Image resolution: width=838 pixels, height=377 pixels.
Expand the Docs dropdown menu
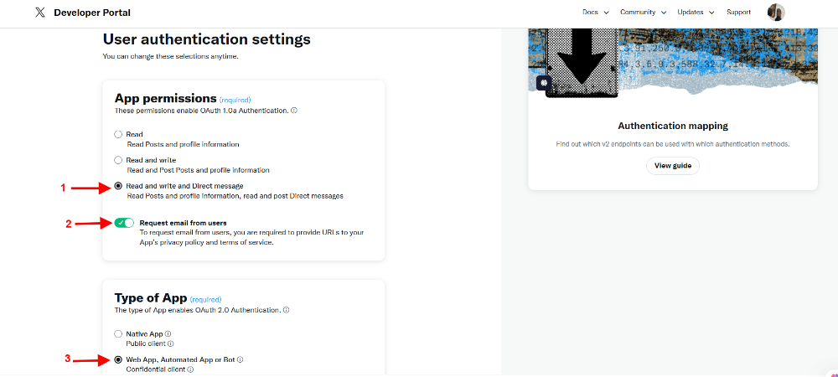tap(595, 13)
